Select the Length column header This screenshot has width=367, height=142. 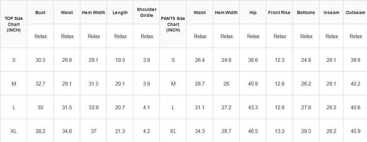pos(120,12)
